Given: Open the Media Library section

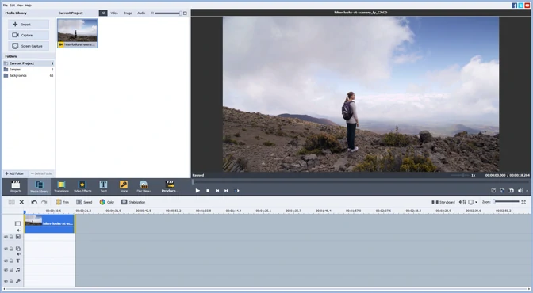Looking at the screenshot, I should 40,186.
